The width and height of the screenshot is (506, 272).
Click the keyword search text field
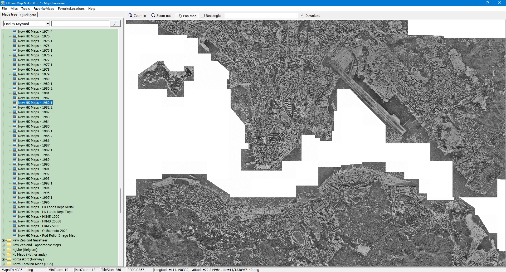[80, 24]
